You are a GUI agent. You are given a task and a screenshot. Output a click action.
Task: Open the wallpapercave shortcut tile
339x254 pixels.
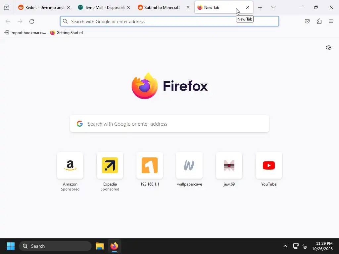[189, 165]
